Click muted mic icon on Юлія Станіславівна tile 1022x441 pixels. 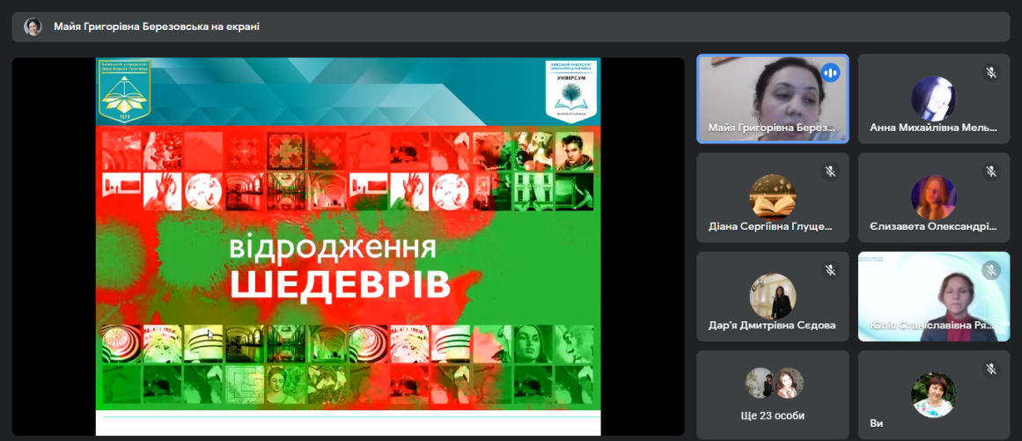[x=991, y=269]
